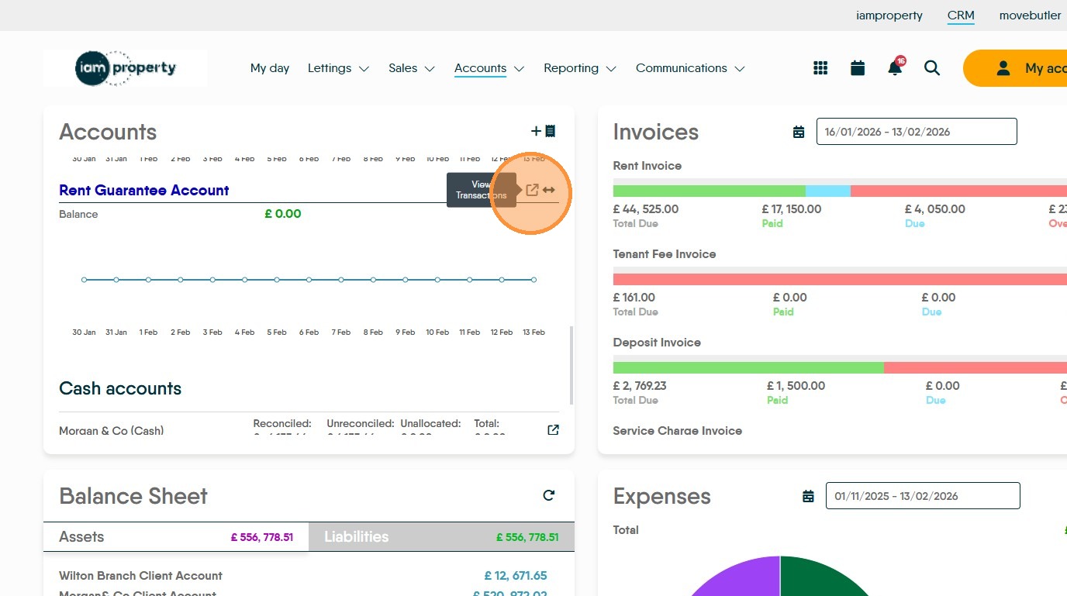Select the Assets tab
Viewport: 1067px width, 596px height.
(x=176, y=536)
